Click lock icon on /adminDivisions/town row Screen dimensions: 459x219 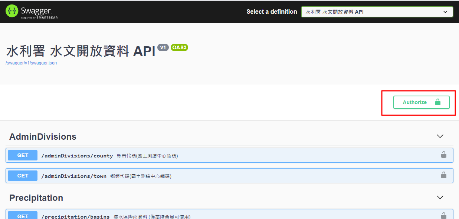tap(443, 175)
